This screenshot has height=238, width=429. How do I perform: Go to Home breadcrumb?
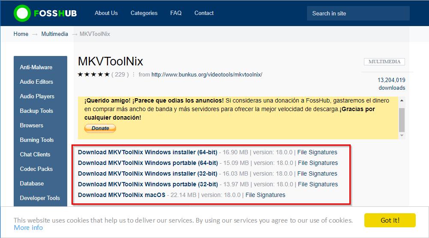21,34
